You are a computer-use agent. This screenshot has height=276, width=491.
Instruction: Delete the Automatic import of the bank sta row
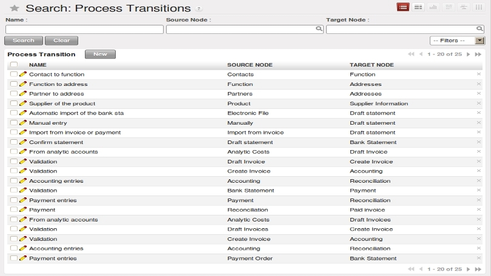coord(478,113)
